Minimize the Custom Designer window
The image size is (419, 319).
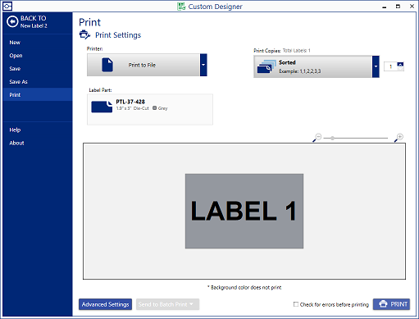point(385,7)
